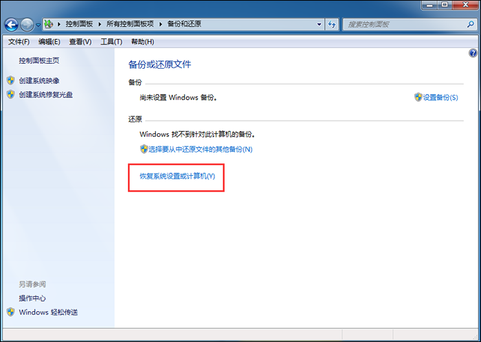Expand the arrow before 所有控制面板项 breadcrumb
Screen dimensions: 481x342
(100, 24)
